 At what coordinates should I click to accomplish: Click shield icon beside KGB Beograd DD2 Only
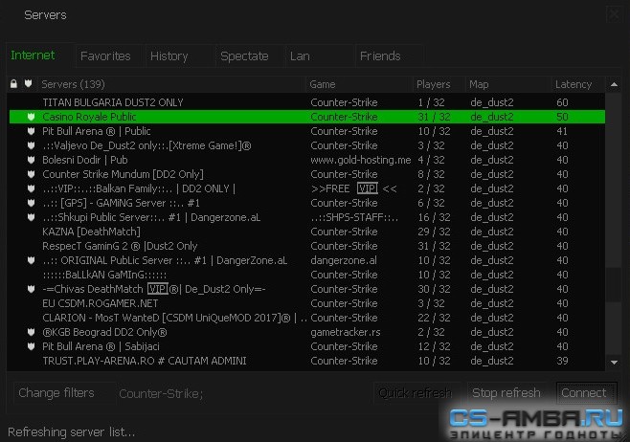pos(31,332)
